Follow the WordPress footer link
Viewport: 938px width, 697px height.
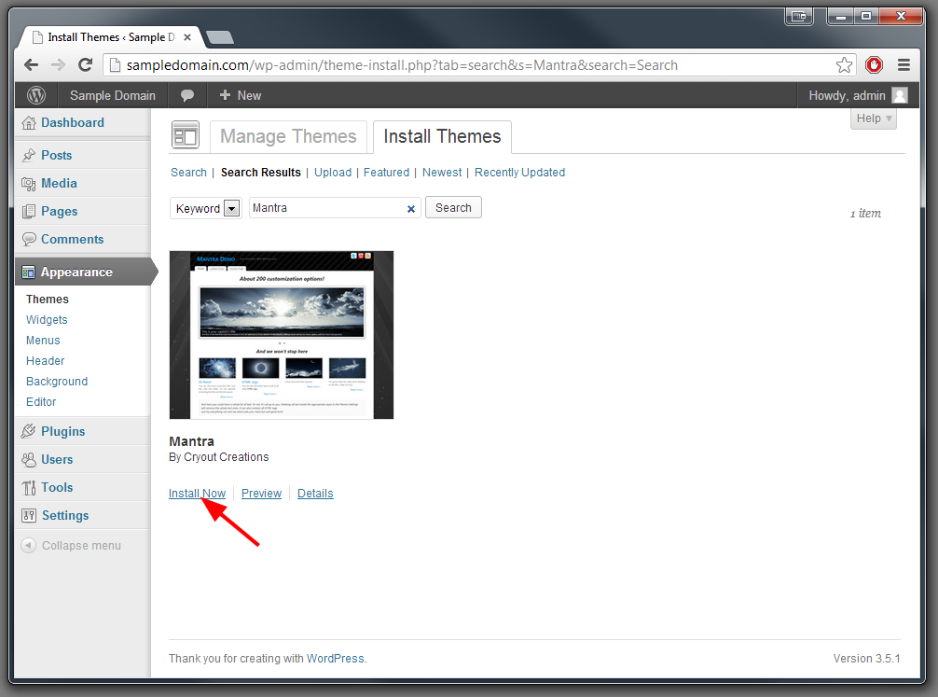335,659
